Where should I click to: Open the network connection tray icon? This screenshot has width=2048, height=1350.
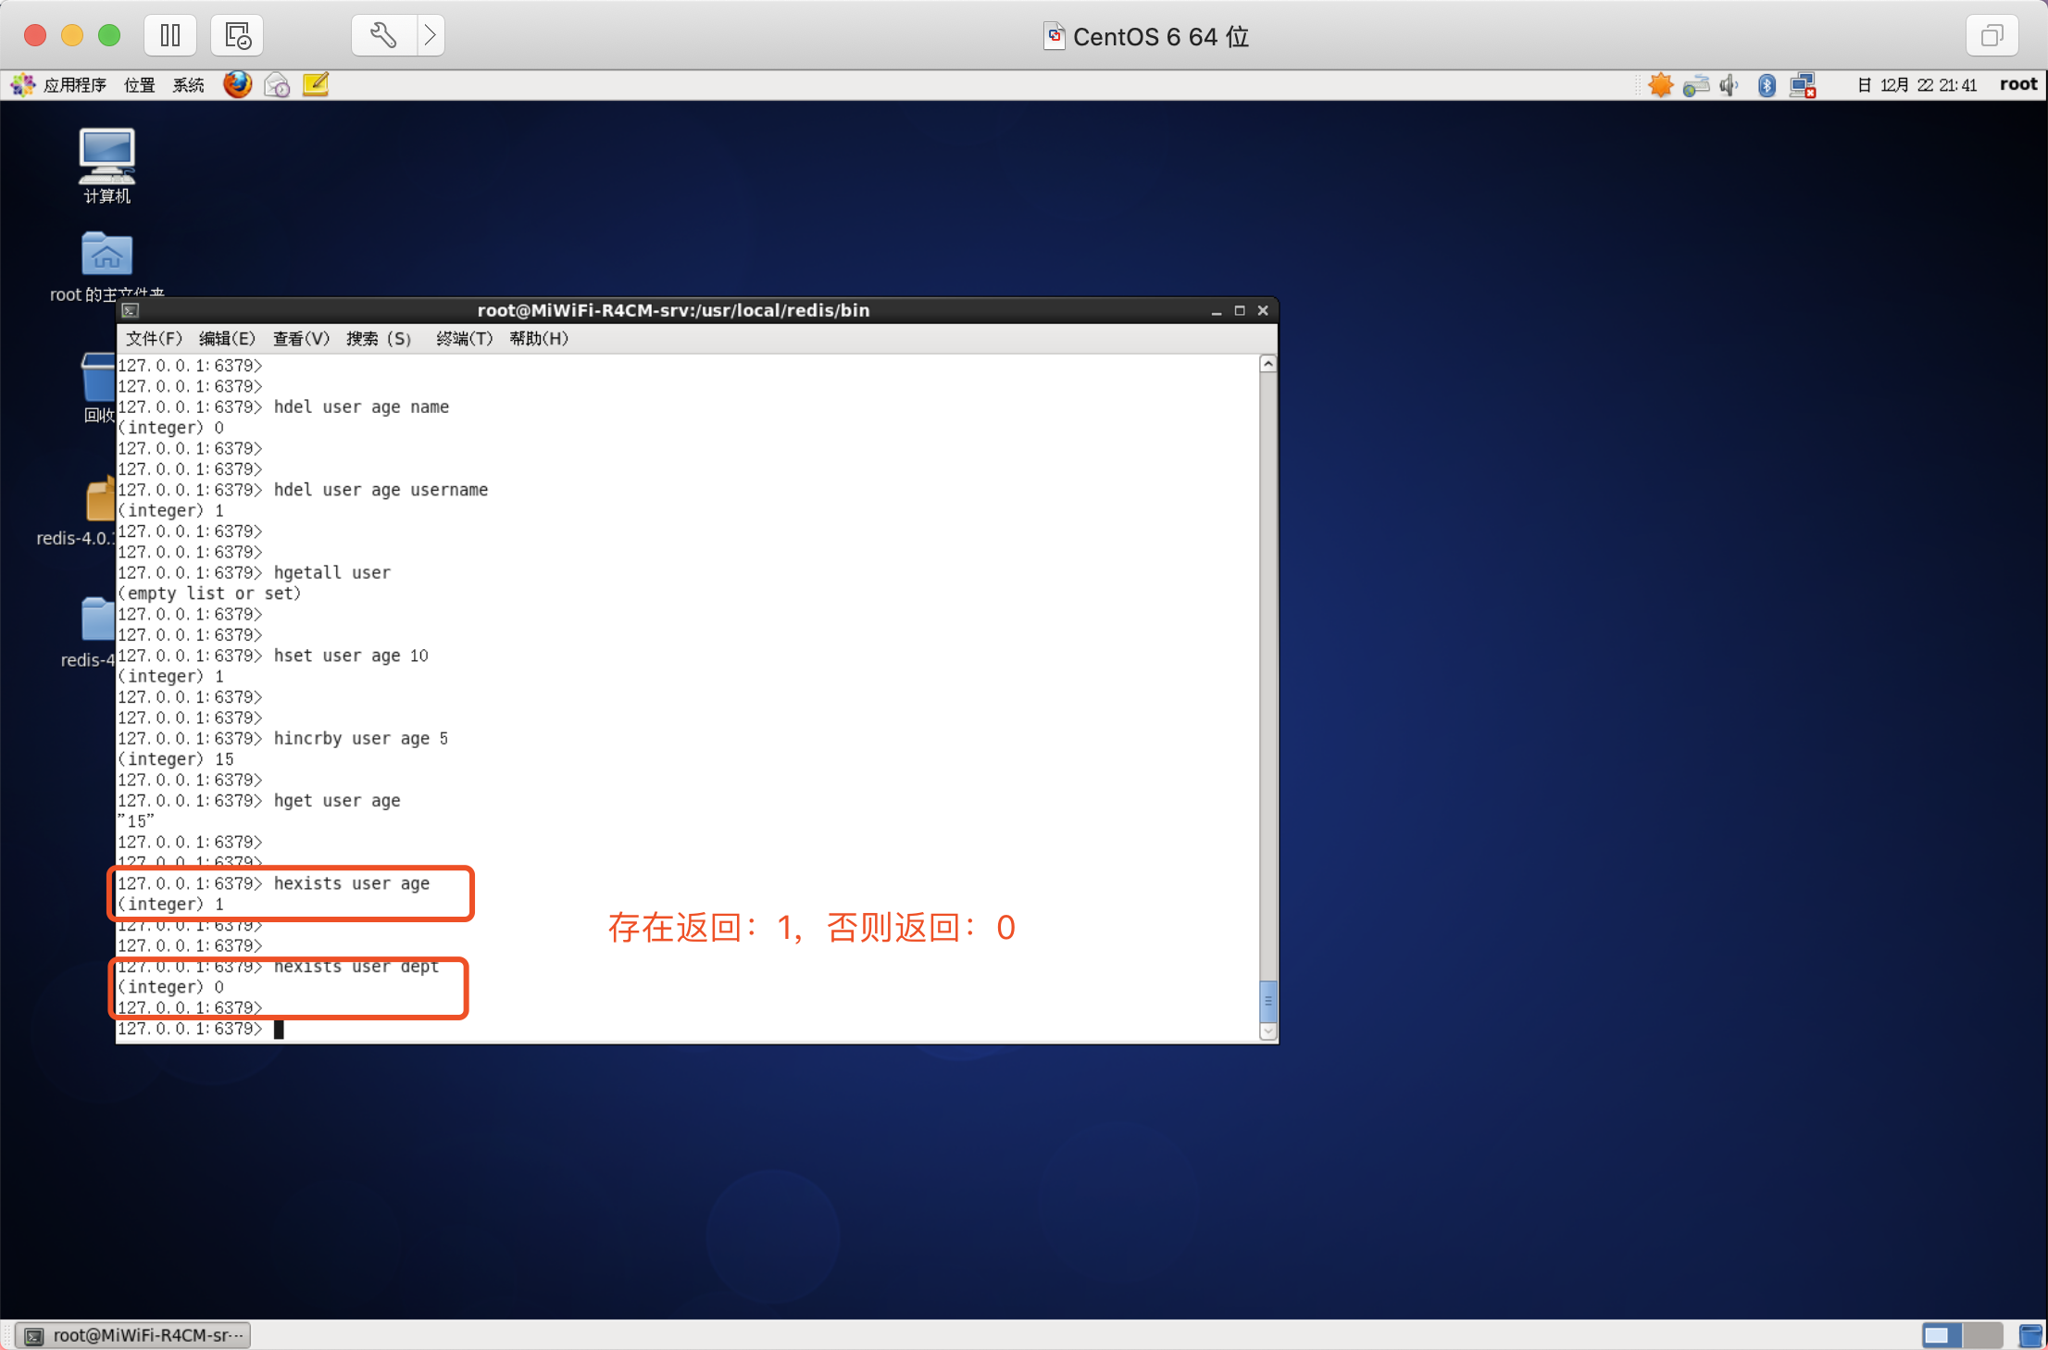1802,85
